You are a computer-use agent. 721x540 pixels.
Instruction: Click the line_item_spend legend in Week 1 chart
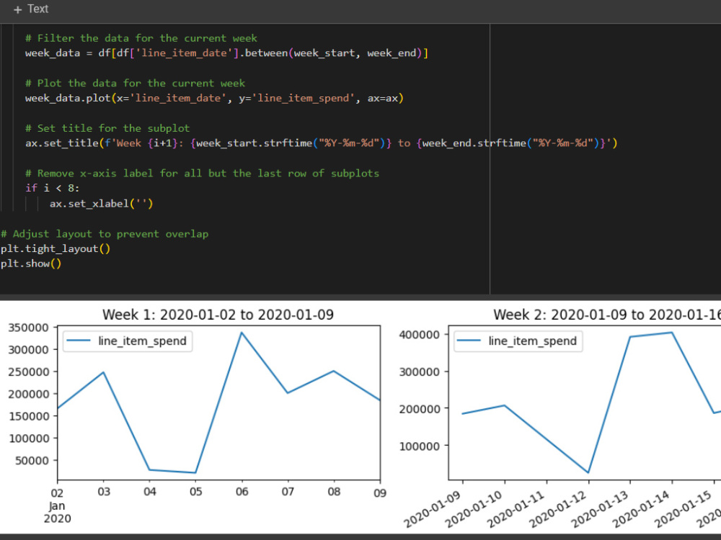(127, 341)
